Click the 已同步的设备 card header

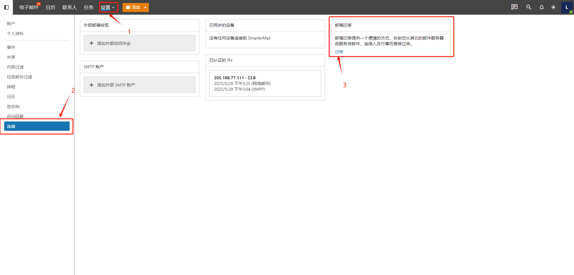pos(265,25)
